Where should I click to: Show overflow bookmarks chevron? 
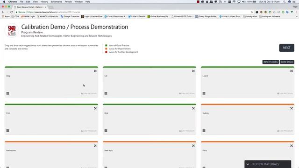(297, 17)
